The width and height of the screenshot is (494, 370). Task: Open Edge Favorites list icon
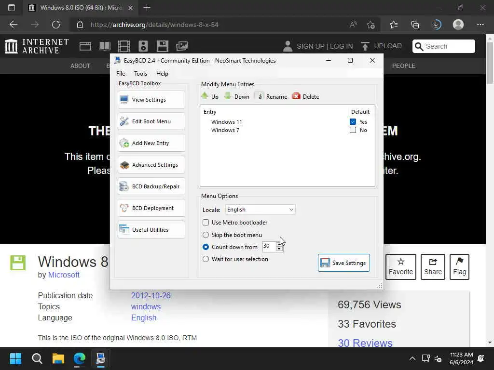[394, 25]
